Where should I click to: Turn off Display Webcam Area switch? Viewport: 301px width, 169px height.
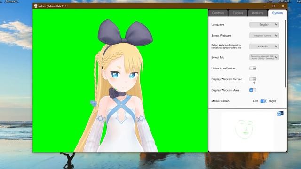[253, 90]
